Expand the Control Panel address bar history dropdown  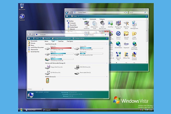[x=124, y=13]
